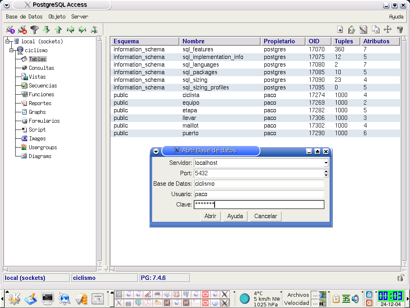Collapse the local (sockets) tree node
The height and width of the screenshot is (308, 410).
(8, 41)
